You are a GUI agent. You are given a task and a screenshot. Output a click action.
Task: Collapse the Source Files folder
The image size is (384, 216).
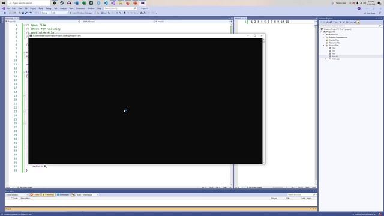click(324, 46)
